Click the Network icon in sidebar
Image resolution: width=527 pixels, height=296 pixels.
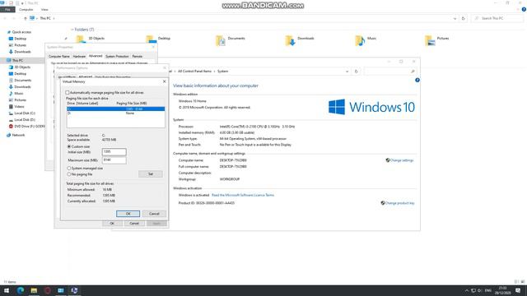[9, 135]
